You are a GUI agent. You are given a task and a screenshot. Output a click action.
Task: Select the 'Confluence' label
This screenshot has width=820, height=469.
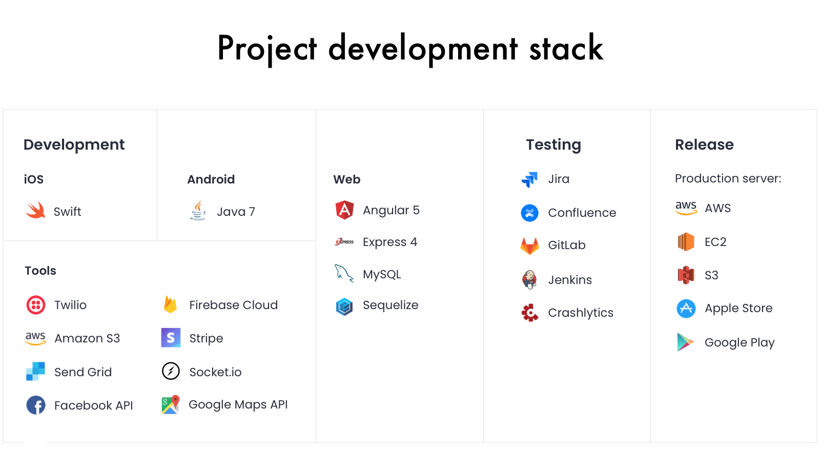tap(582, 213)
